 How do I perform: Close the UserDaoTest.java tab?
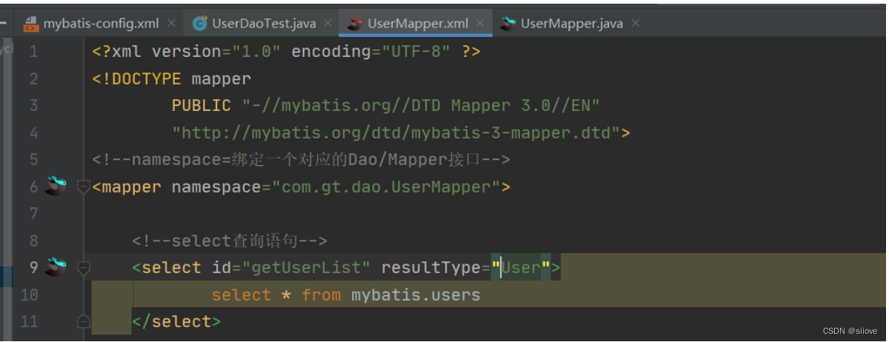point(328,24)
